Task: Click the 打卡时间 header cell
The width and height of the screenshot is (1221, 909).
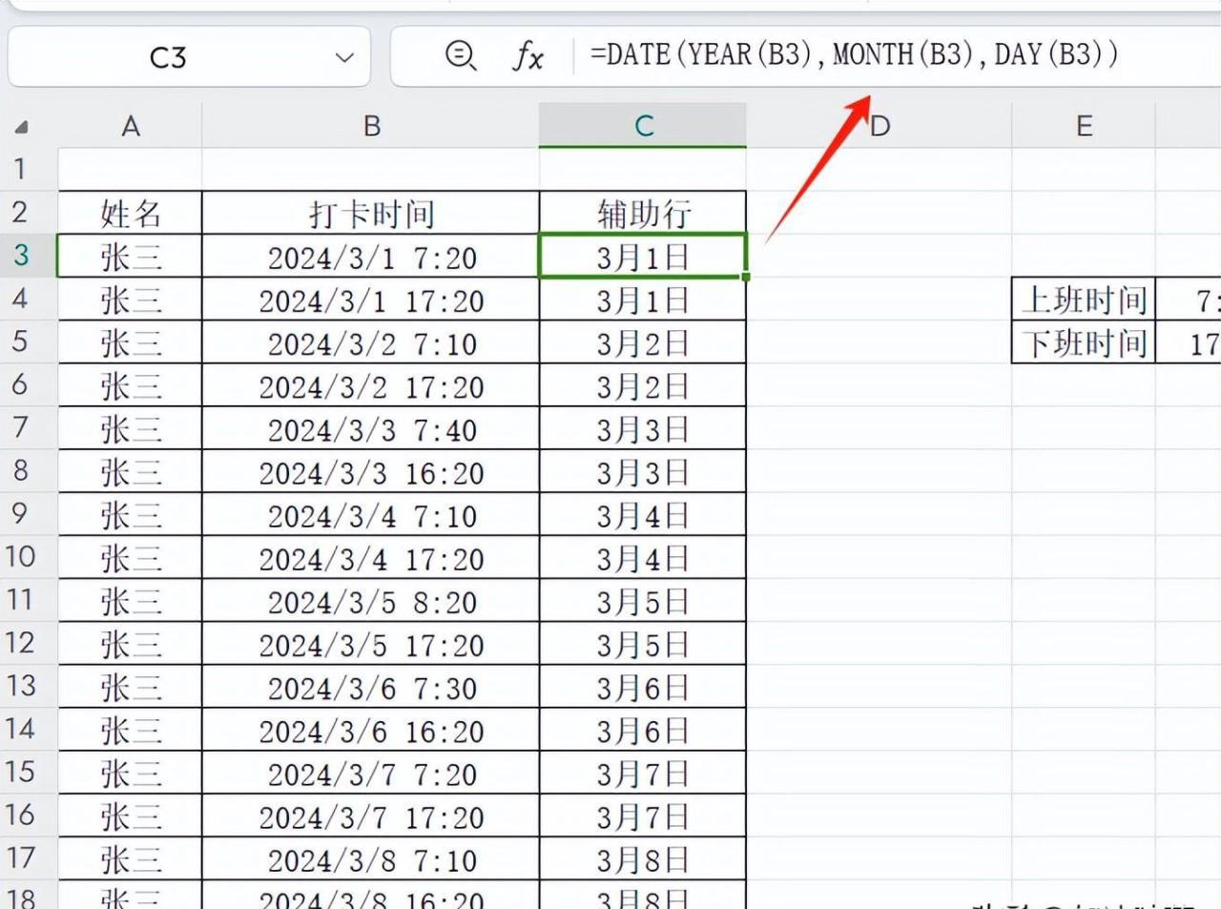Action: (x=371, y=213)
